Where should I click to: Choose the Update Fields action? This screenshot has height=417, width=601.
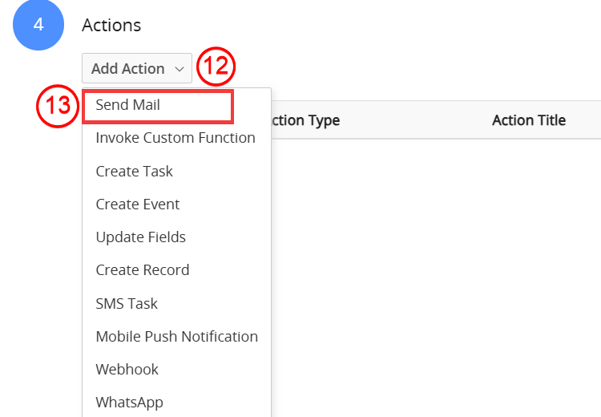click(x=141, y=237)
